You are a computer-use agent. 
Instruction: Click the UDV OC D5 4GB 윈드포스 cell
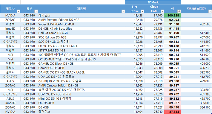click(x=82, y=77)
